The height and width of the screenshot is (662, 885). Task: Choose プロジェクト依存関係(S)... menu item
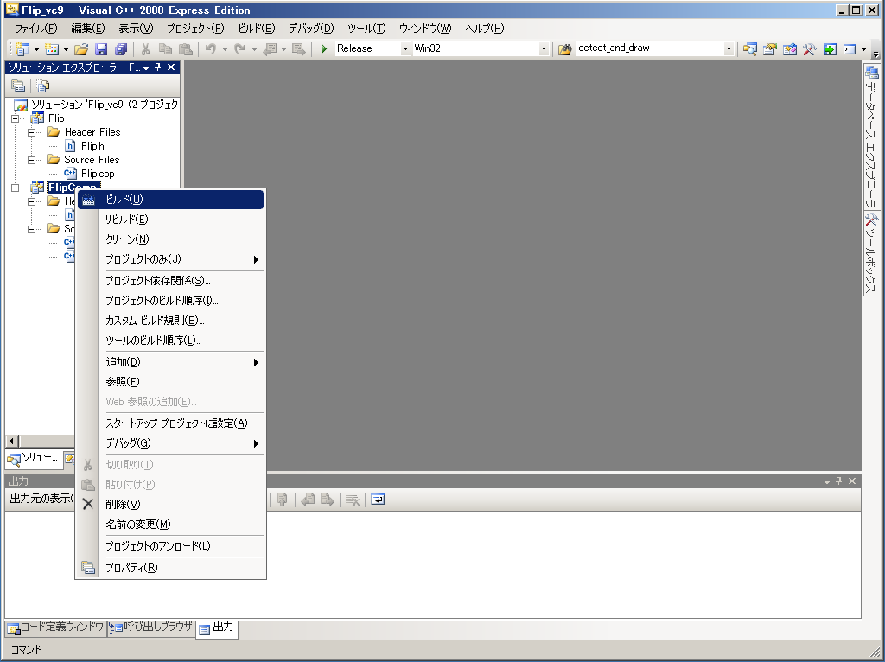[170, 281]
